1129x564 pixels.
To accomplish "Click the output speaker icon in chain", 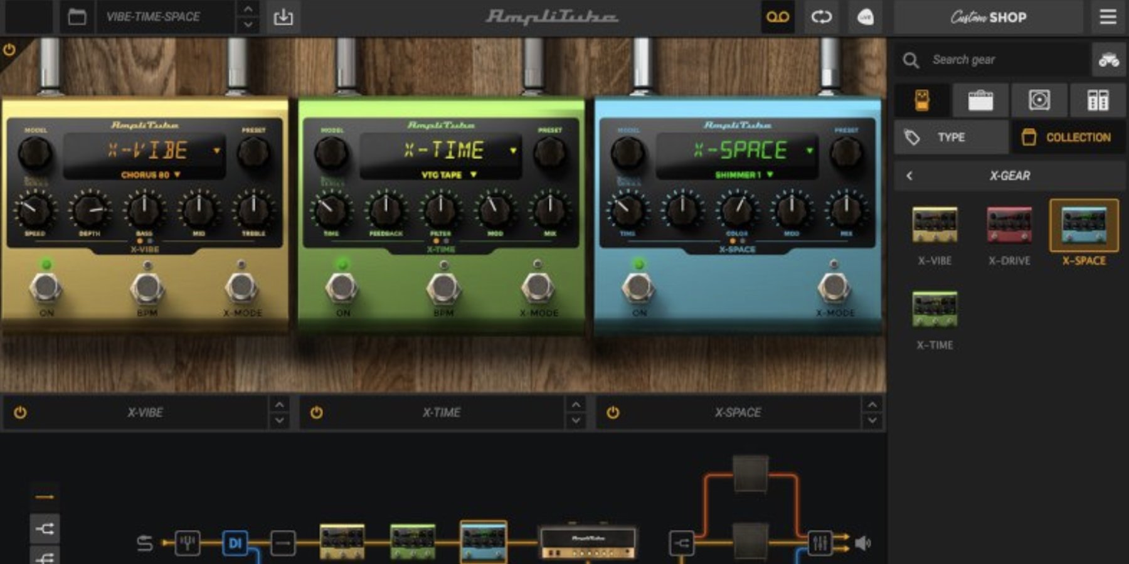I will coord(864,543).
